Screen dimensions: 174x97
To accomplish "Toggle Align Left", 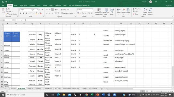I will click(47, 13).
